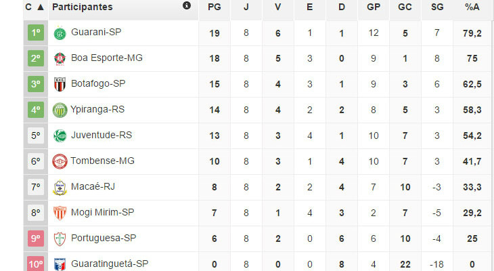Sort table by classification column arrow
The height and width of the screenshot is (271, 494).
(x=40, y=7)
